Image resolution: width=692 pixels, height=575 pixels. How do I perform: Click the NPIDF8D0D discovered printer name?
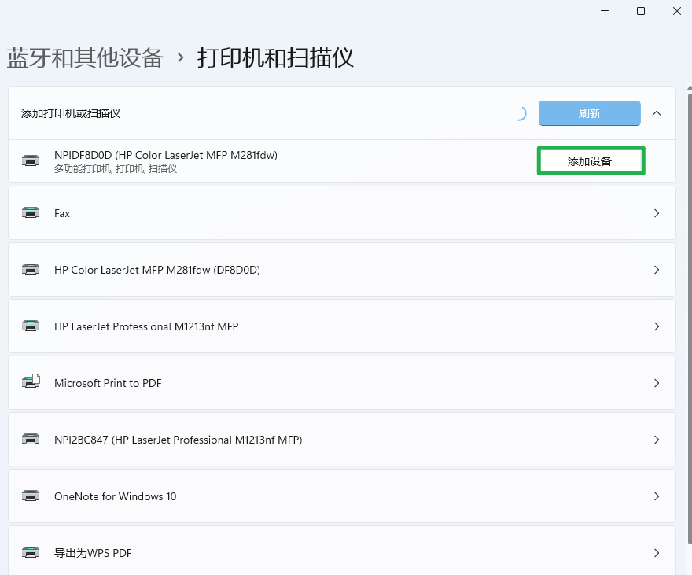pyautogui.click(x=165, y=155)
